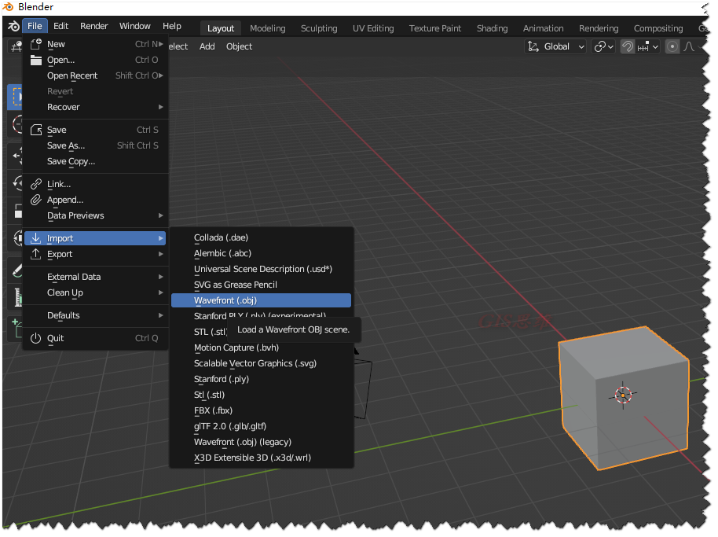Choose Revert in File menu
The width and height of the screenshot is (718, 537).
click(x=95, y=92)
